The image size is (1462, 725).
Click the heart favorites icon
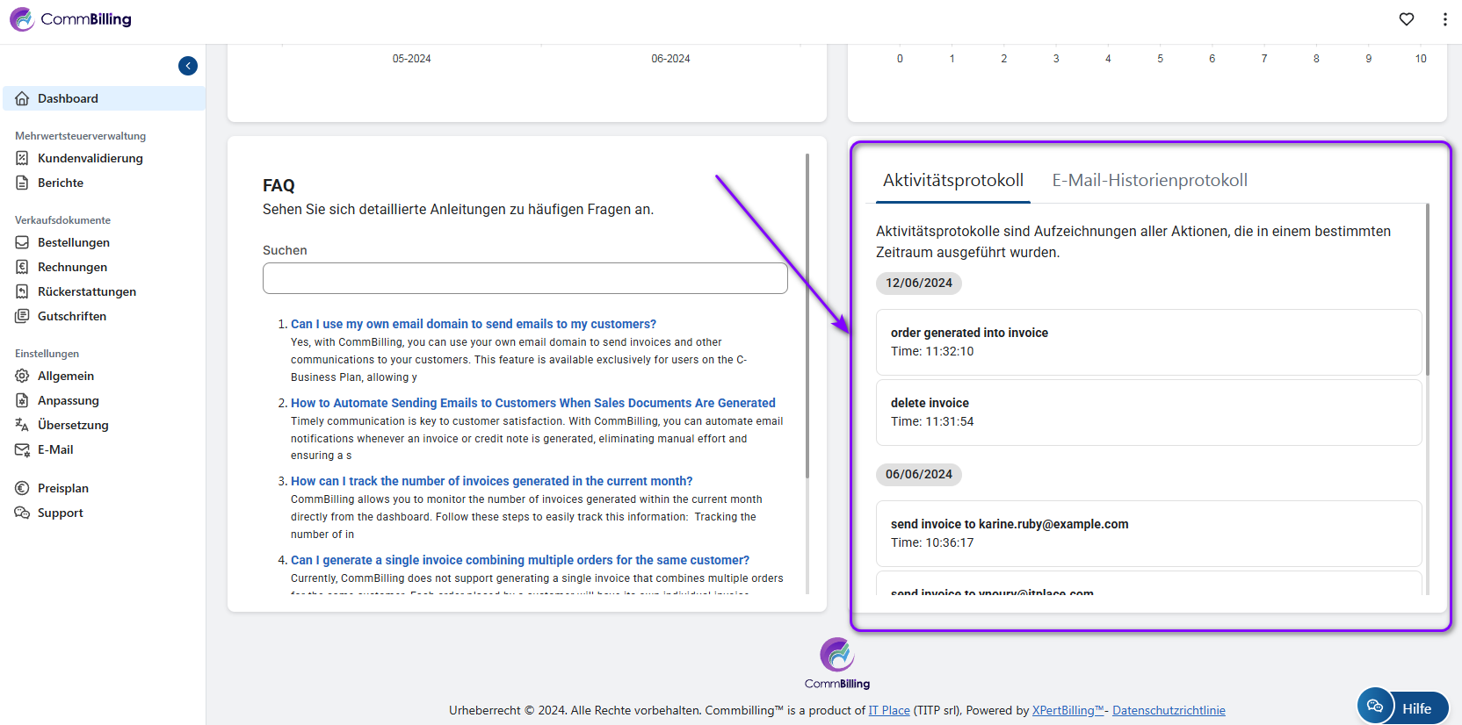1407,19
